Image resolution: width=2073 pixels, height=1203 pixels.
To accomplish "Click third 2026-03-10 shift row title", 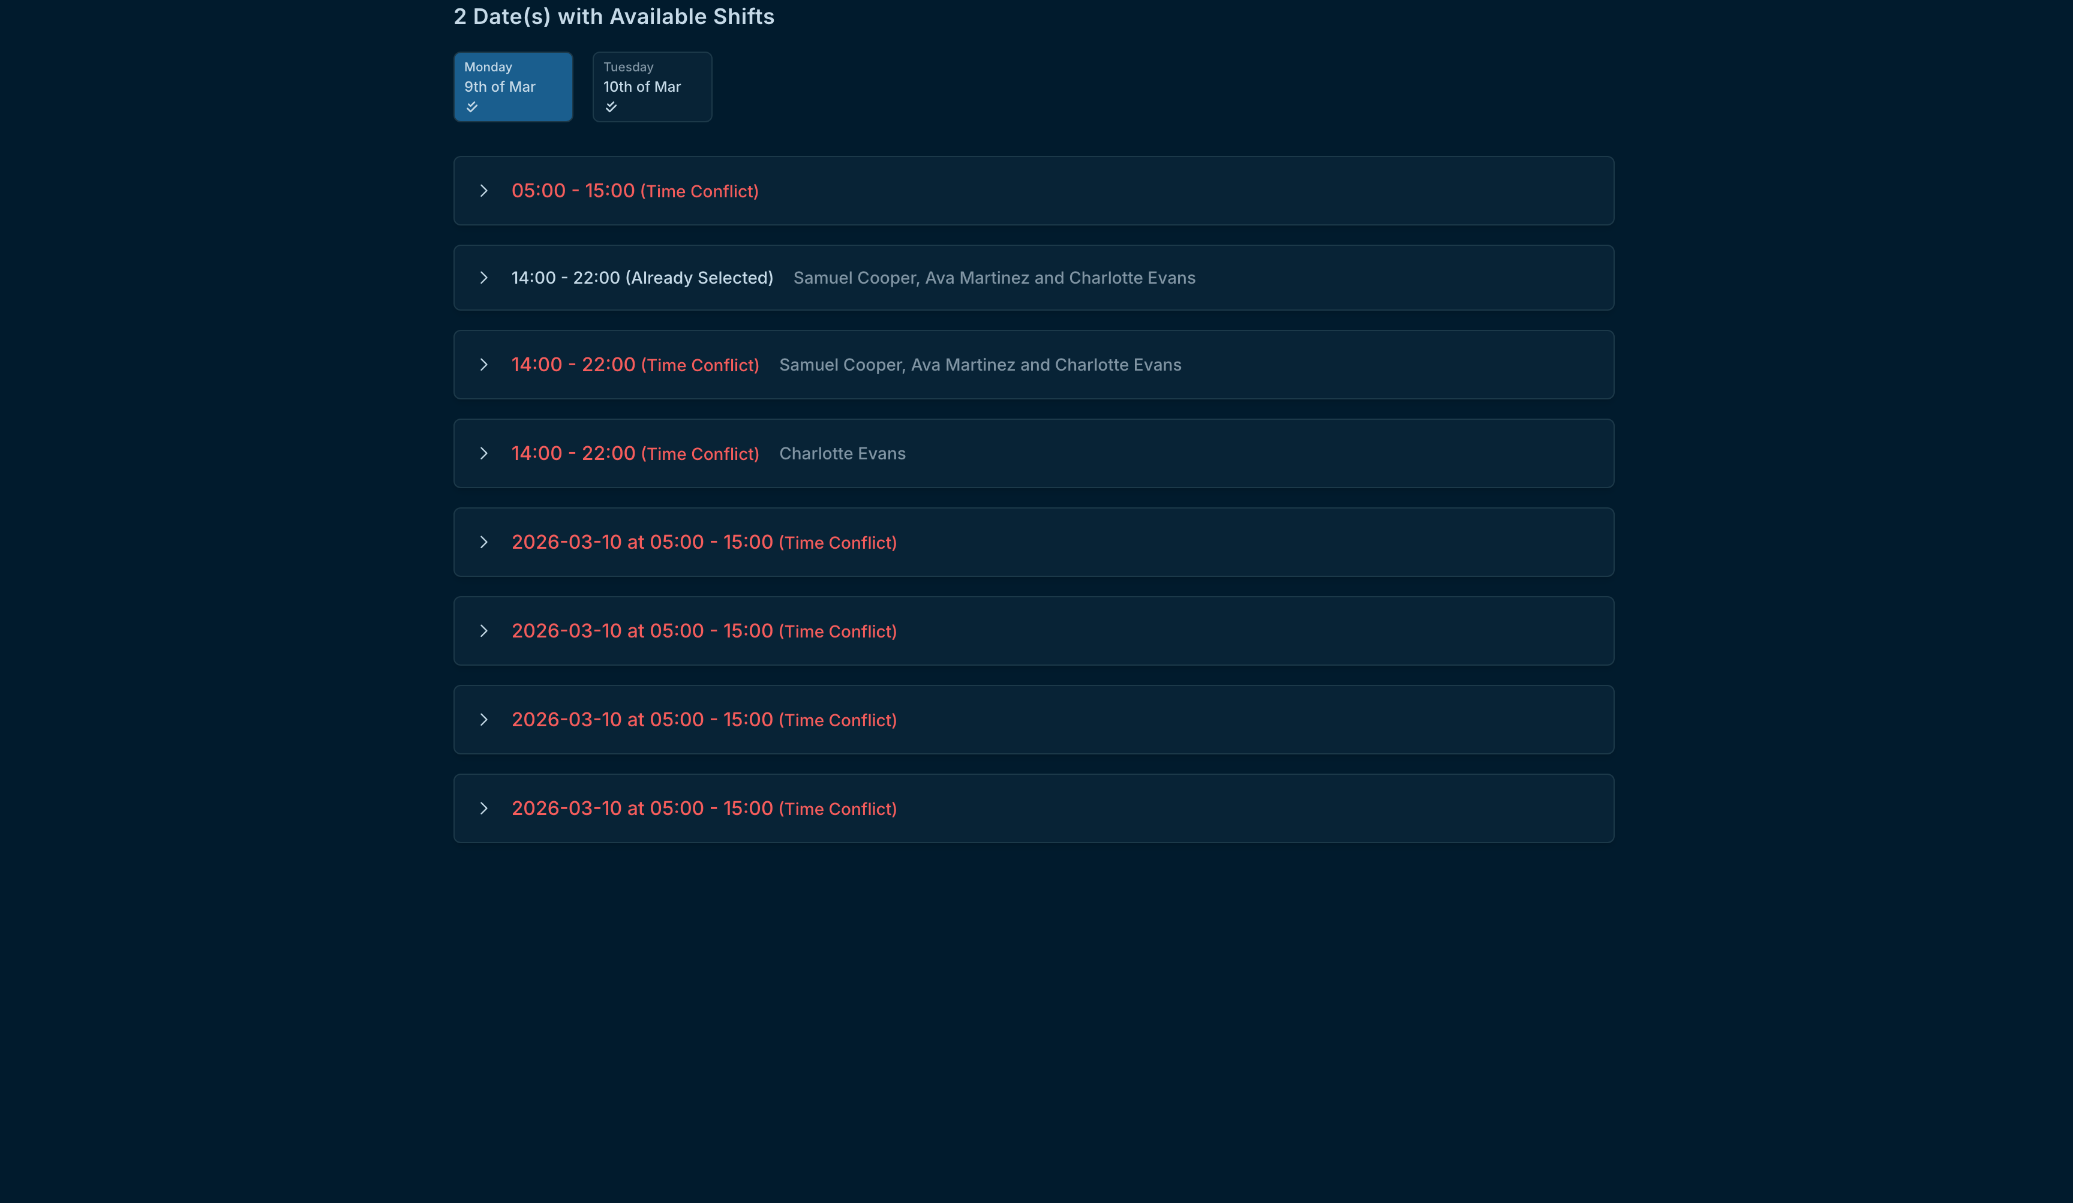I will pyautogui.click(x=704, y=720).
